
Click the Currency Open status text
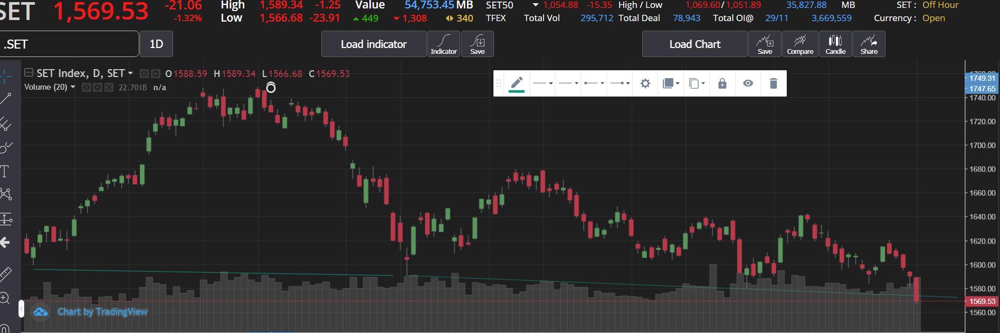(934, 18)
